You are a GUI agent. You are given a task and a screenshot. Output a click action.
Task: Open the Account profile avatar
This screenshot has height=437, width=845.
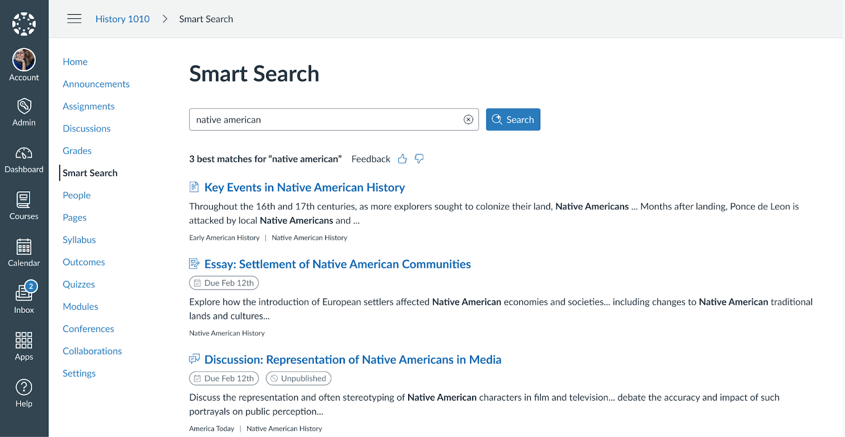coord(24,60)
